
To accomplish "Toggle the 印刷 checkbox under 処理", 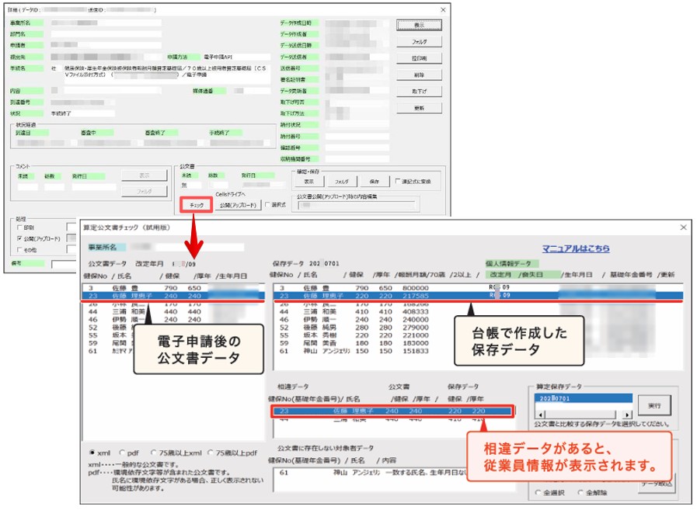I will pos(19,227).
